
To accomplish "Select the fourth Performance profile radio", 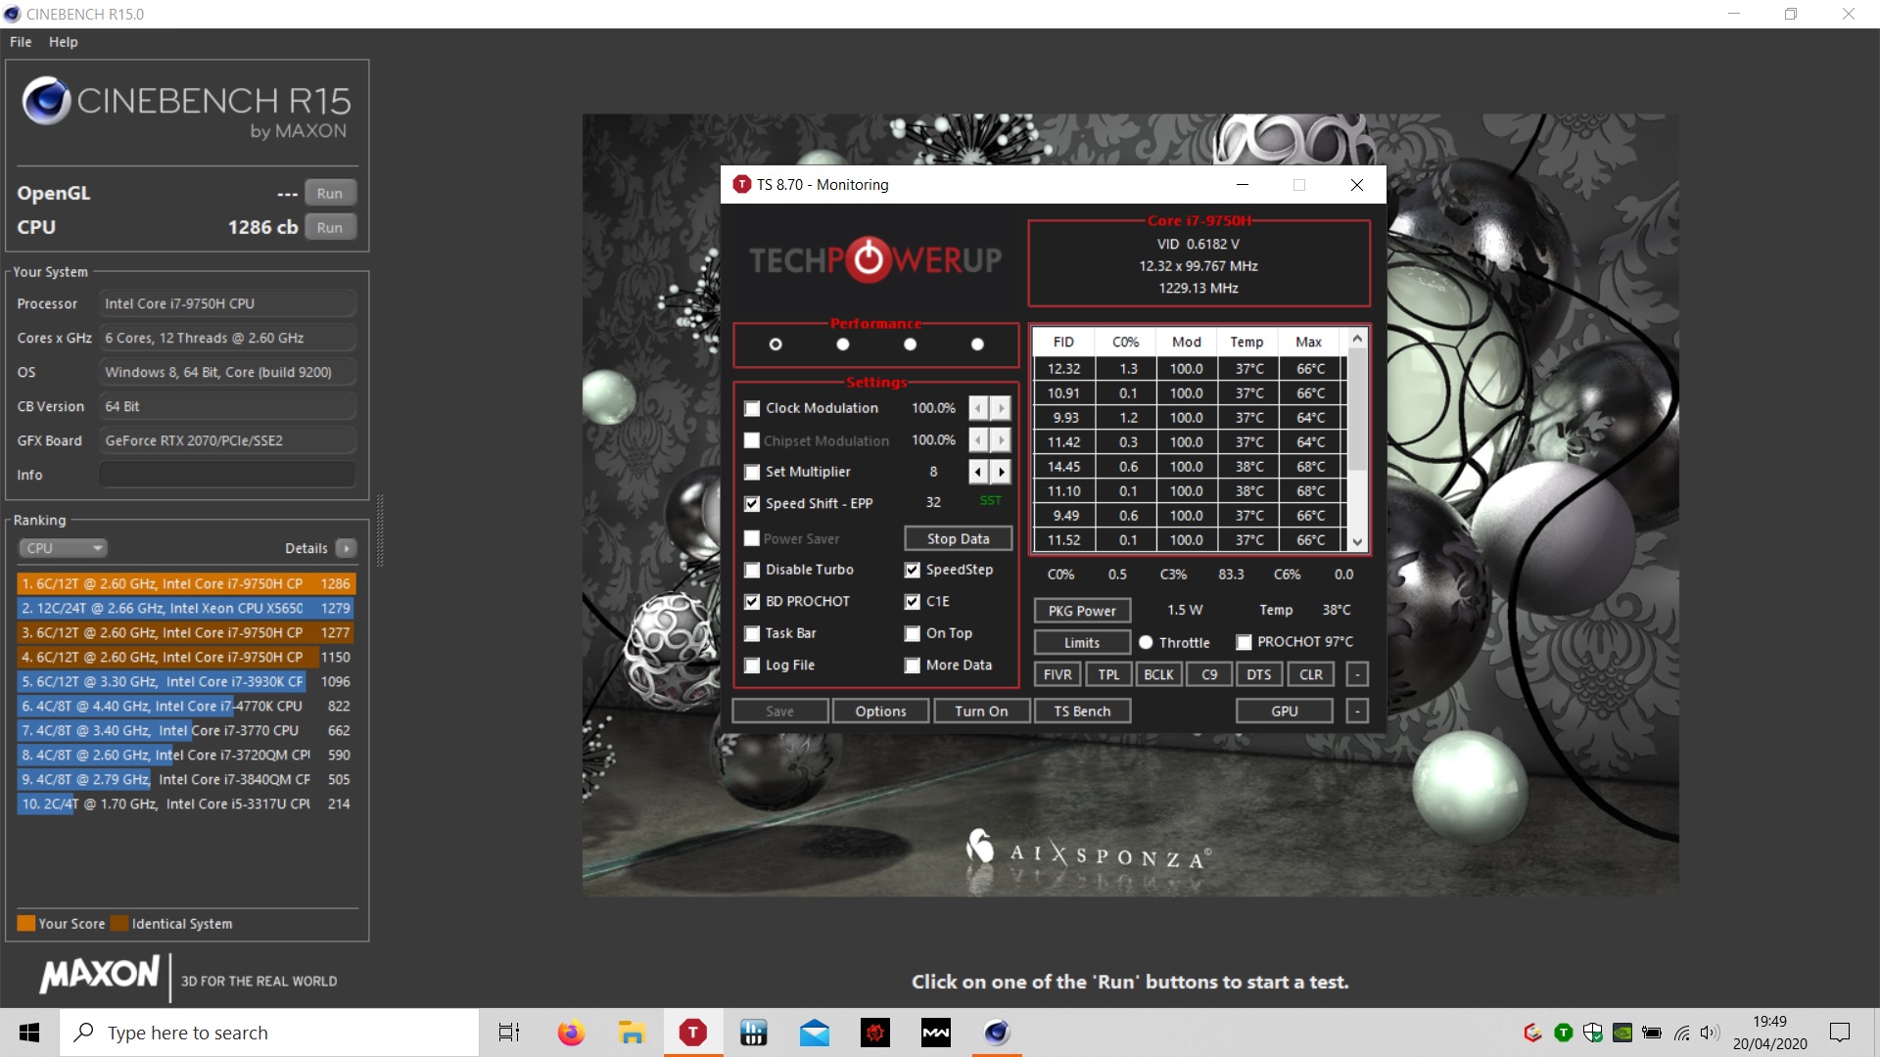I will coord(977,345).
